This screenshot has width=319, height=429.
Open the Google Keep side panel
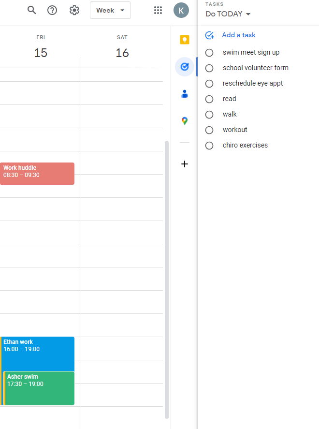[185, 40]
